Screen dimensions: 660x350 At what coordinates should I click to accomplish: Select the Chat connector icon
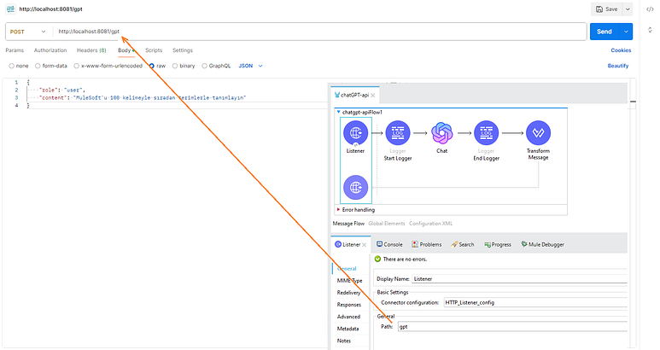click(x=442, y=133)
